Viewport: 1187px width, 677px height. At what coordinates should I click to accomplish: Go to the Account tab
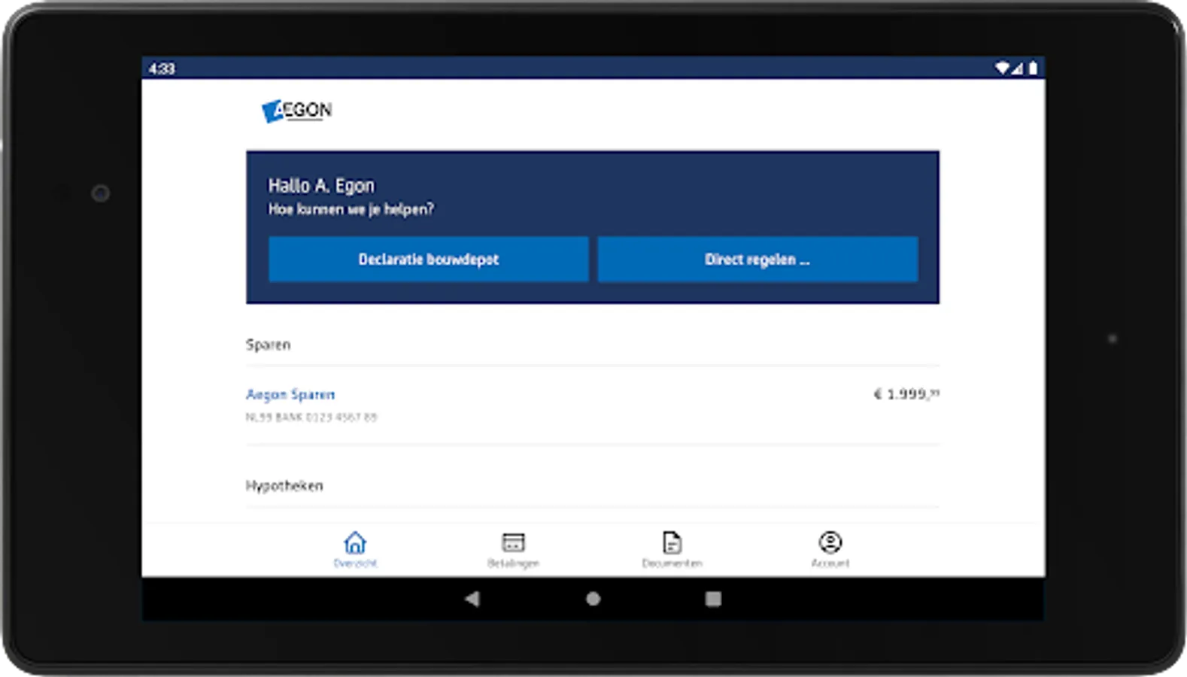(830, 550)
